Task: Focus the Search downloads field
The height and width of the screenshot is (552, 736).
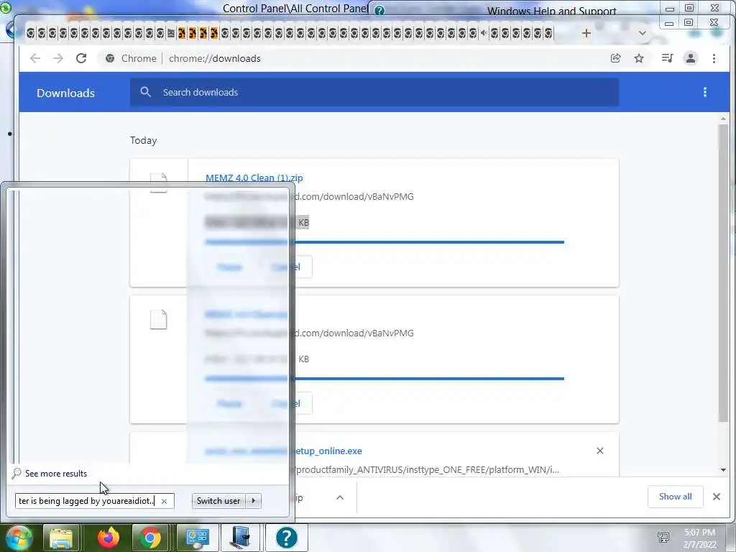Action: click(x=374, y=92)
